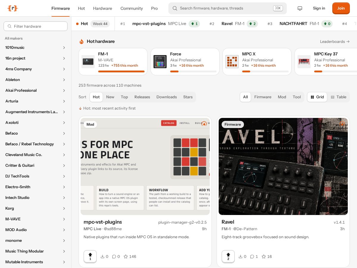The width and height of the screenshot is (357, 268).
Task: Open the site logo home icon
Action: click(12, 8)
